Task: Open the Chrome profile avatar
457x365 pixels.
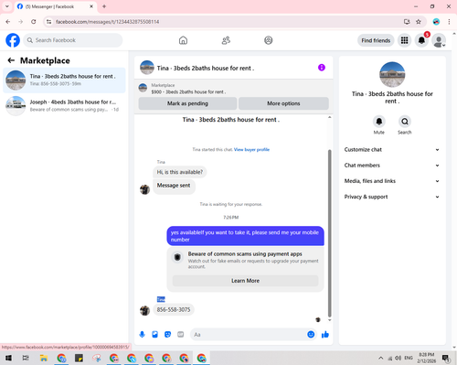Action: pos(436,22)
